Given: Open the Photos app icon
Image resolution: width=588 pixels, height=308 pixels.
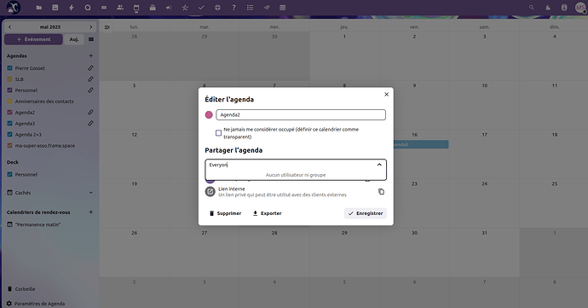Looking at the screenshot, I should pos(55,8).
